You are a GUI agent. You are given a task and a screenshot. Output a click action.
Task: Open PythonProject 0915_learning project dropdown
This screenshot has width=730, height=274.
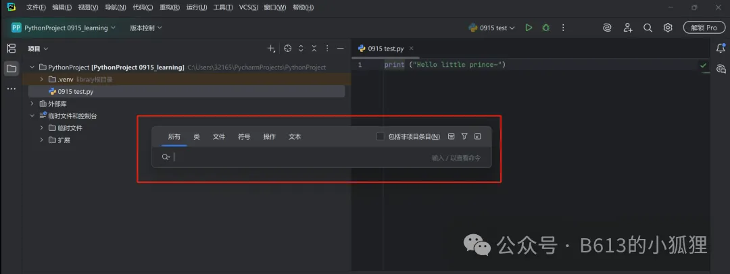coord(64,28)
